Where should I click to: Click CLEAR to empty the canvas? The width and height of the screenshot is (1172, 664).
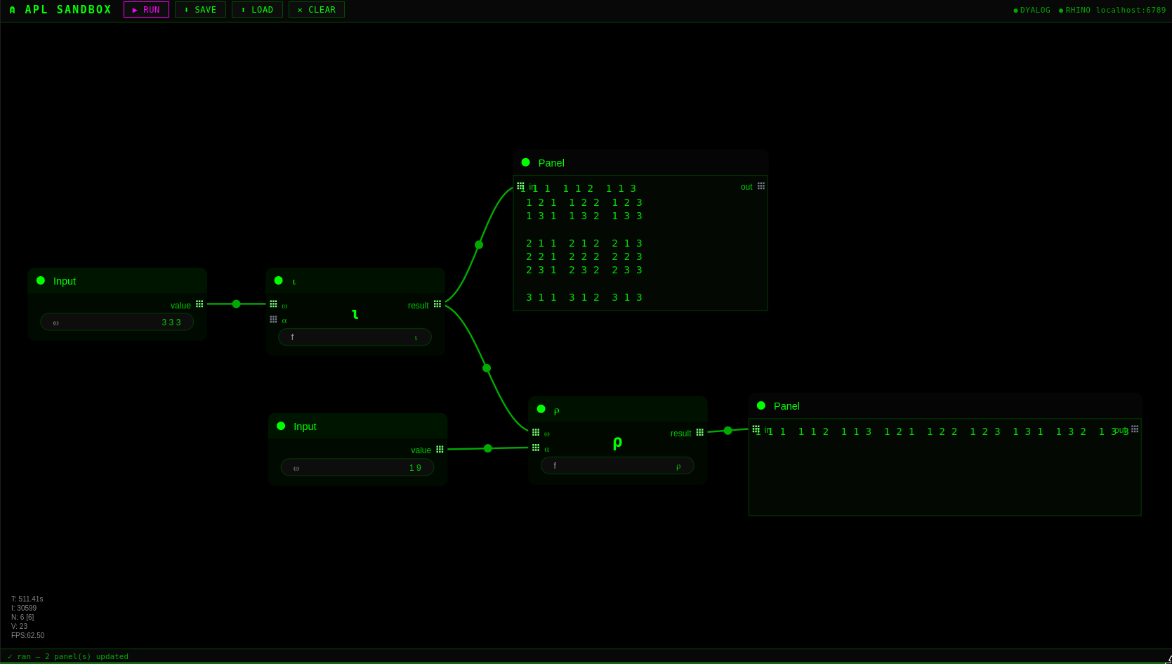pos(316,9)
